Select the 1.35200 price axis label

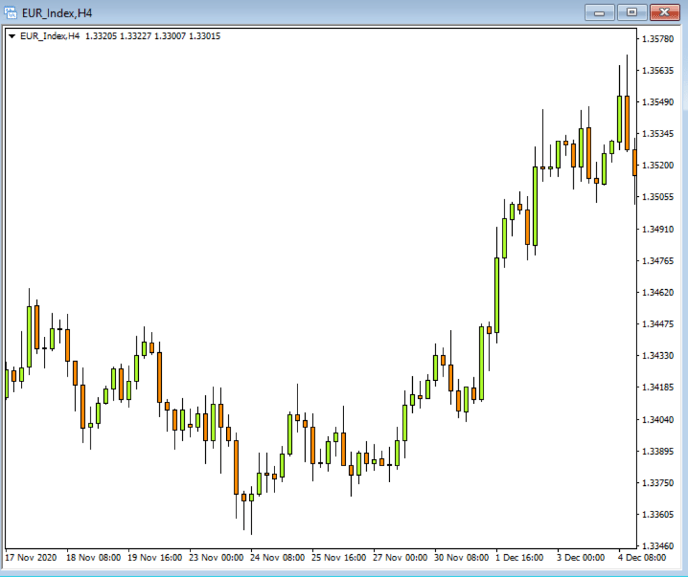pyautogui.click(x=658, y=165)
